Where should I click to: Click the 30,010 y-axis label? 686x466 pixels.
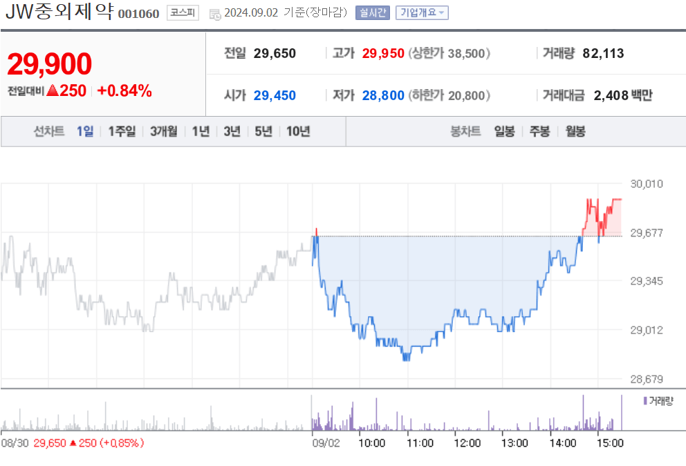point(647,184)
